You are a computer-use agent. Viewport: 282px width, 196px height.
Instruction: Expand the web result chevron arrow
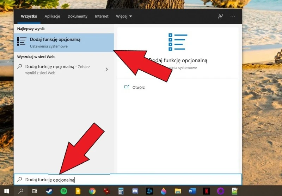(107, 69)
